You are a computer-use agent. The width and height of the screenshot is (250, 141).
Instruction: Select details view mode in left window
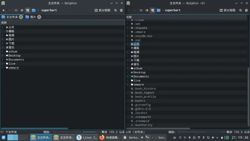[28, 10]
